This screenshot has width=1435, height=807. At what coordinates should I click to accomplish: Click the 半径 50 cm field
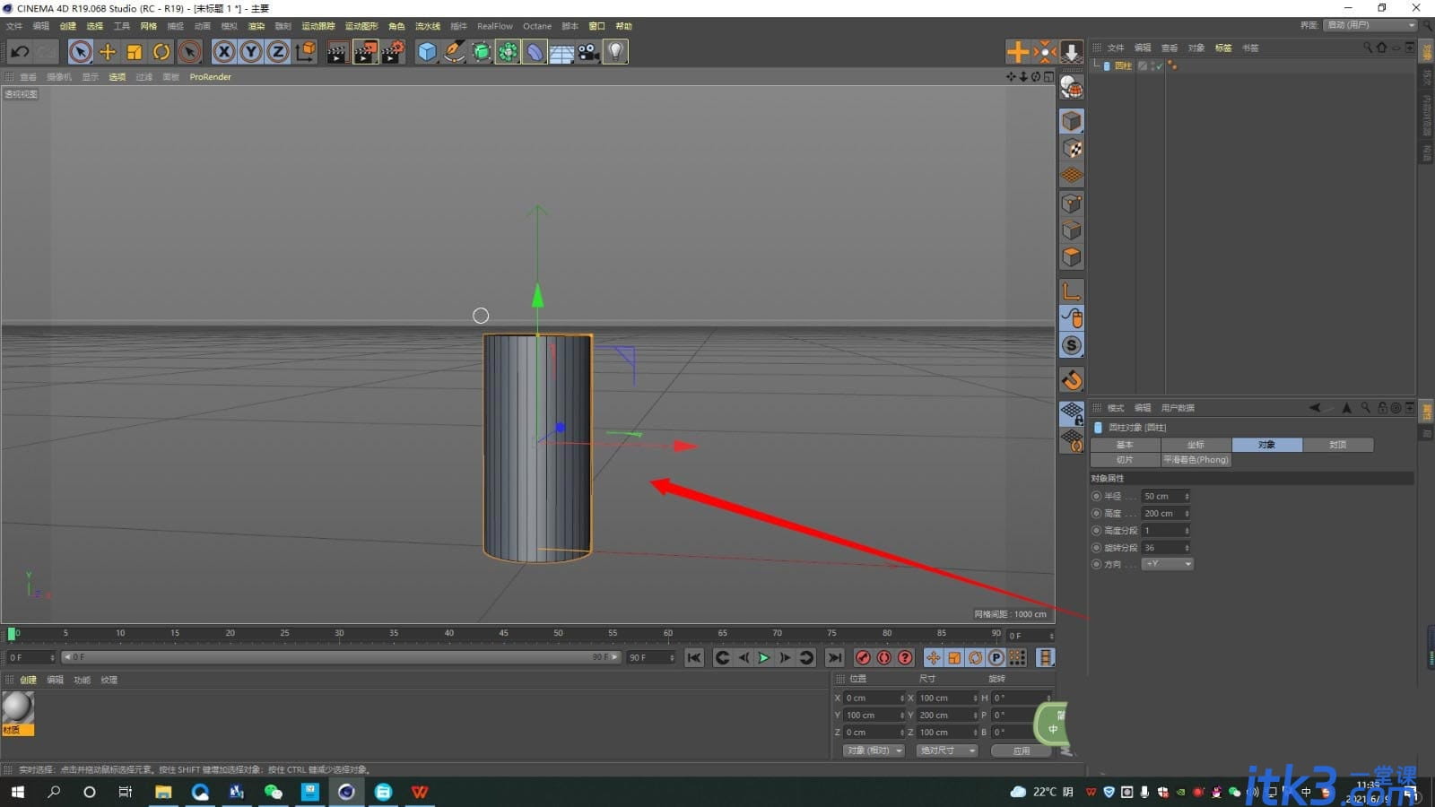(1161, 496)
